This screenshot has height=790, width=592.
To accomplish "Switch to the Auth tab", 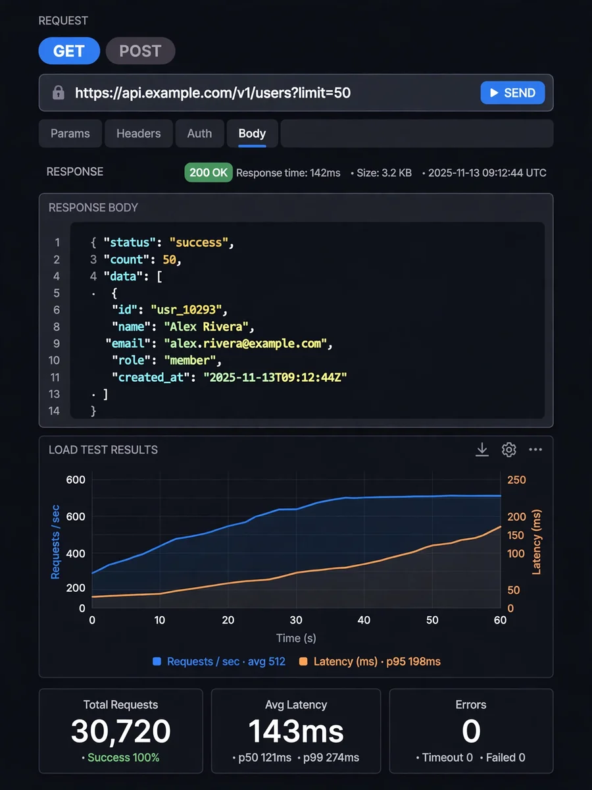I will click(x=199, y=134).
